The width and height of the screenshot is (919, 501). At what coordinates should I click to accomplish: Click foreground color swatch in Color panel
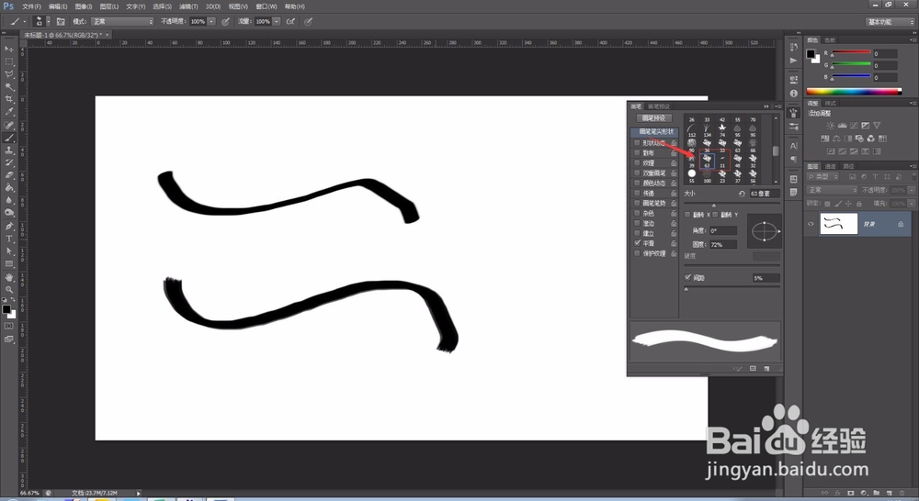[x=811, y=54]
